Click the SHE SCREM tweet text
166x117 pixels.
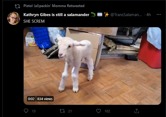click(x=34, y=21)
